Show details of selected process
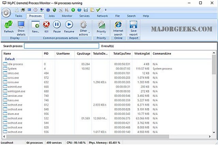The width and height of the screenshot is (218, 145). [x=21, y=28]
